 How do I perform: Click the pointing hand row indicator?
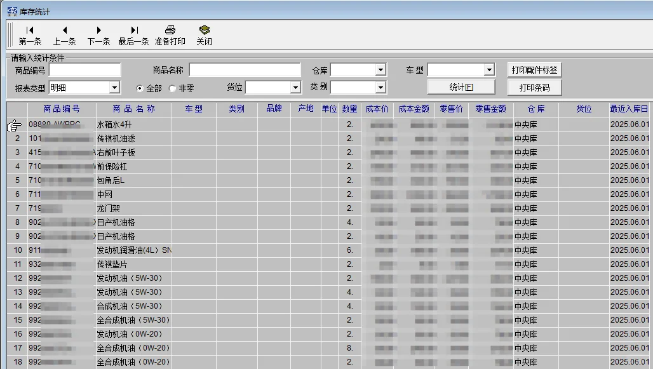[15, 125]
